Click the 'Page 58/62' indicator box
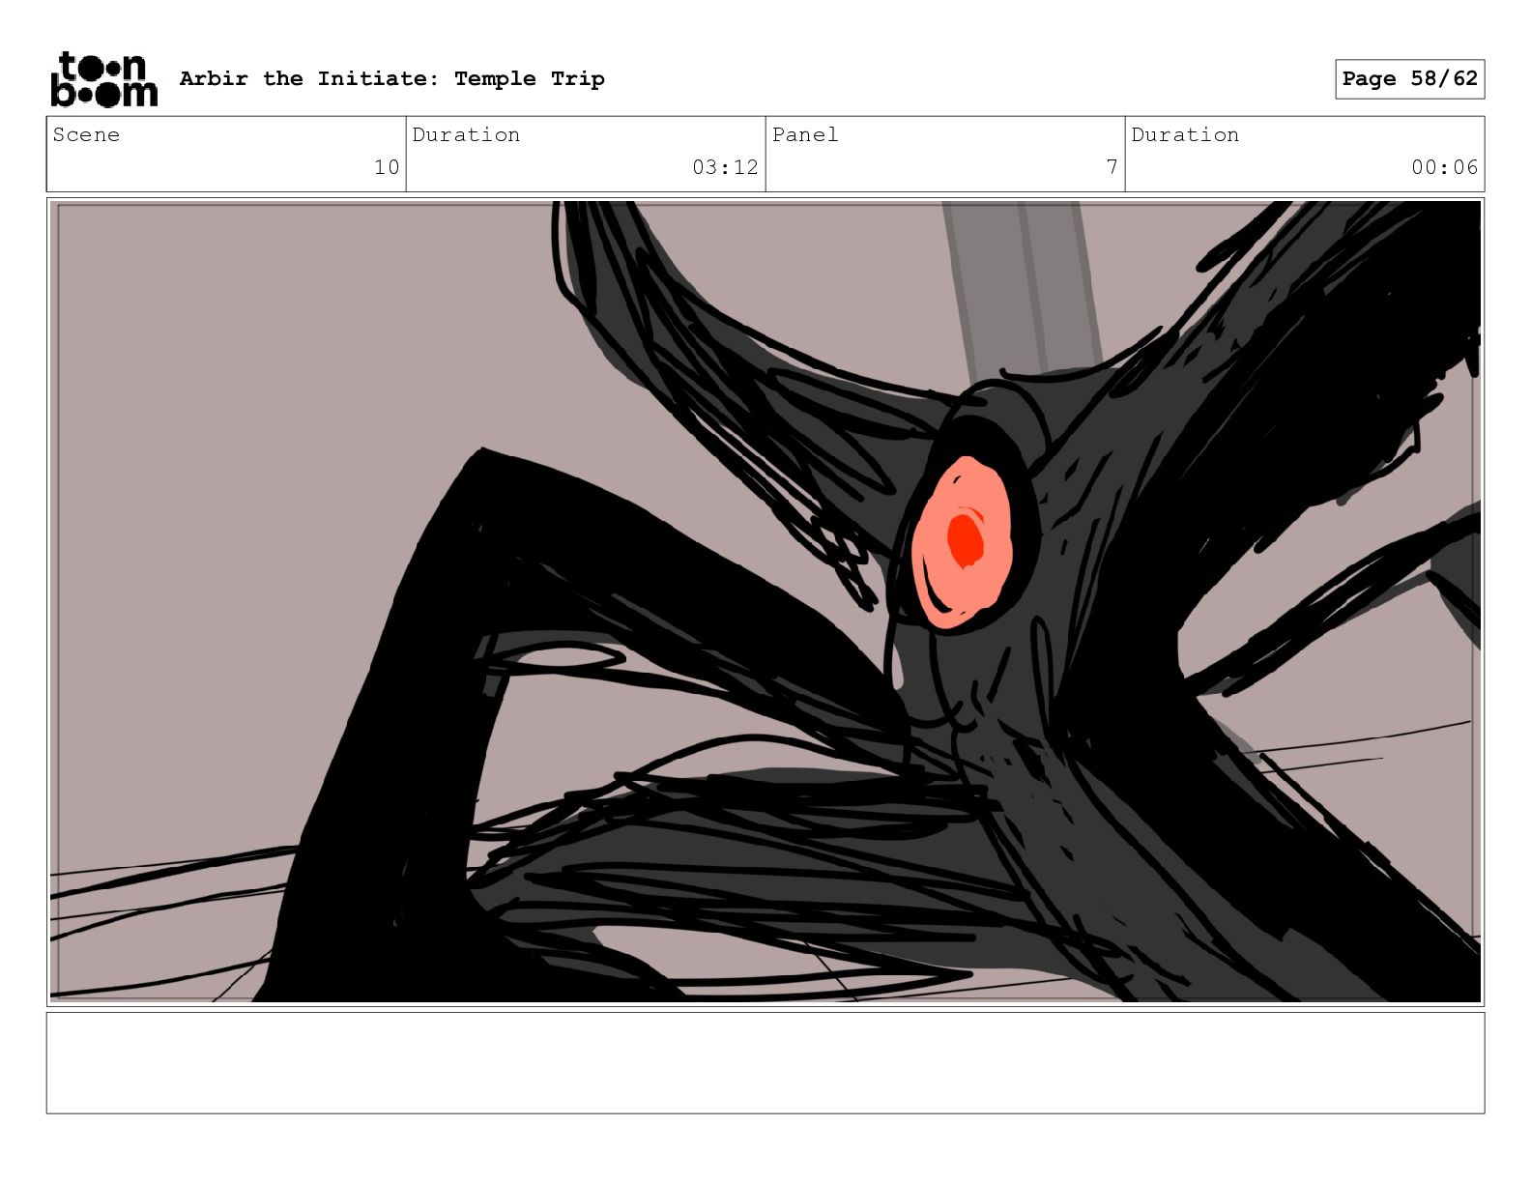Viewport: 1531px width, 1183px height. [x=1409, y=78]
